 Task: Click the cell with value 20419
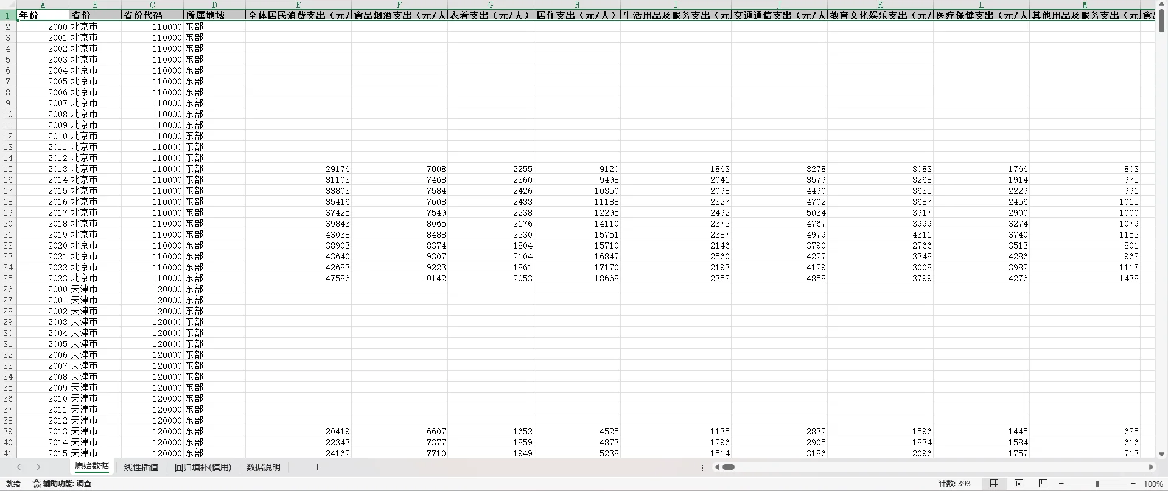(x=298, y=431)
